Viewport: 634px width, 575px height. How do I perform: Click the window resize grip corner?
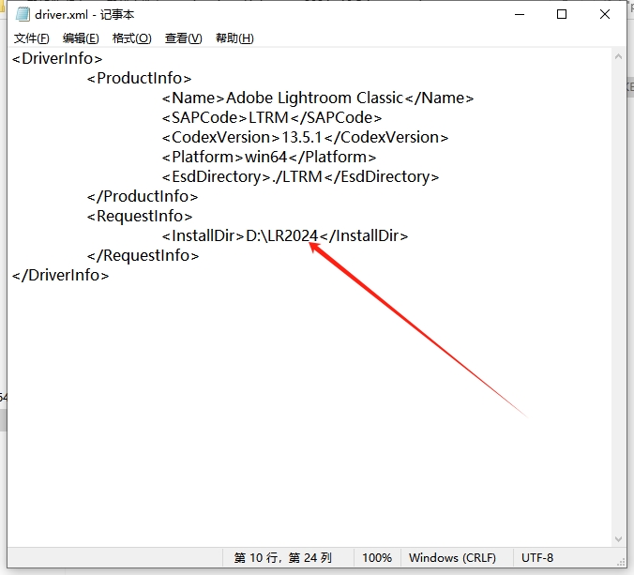621,562
